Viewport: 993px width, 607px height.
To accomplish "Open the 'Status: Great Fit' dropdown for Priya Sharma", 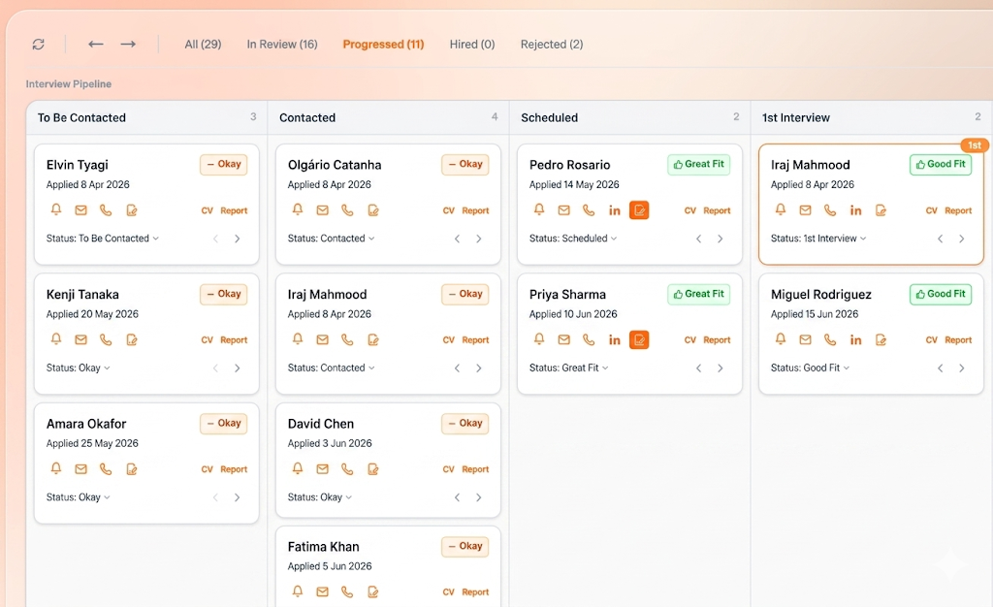I will (x=568, y=367).
